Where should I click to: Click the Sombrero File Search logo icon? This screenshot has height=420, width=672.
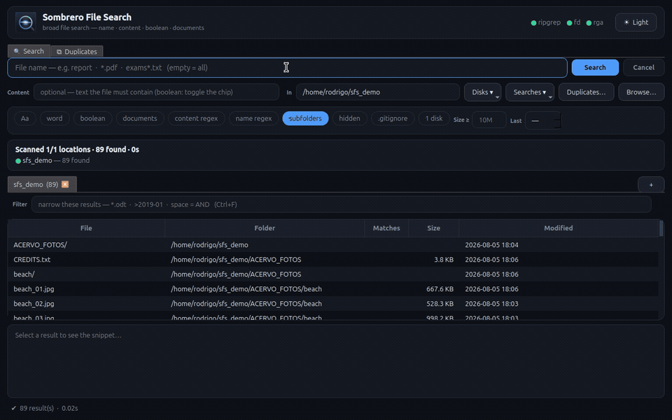tap(25, 22)
